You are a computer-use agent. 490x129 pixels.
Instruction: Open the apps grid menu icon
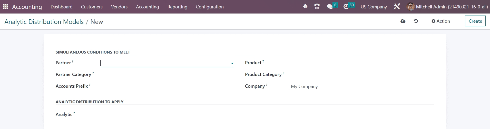coord(5,7)
